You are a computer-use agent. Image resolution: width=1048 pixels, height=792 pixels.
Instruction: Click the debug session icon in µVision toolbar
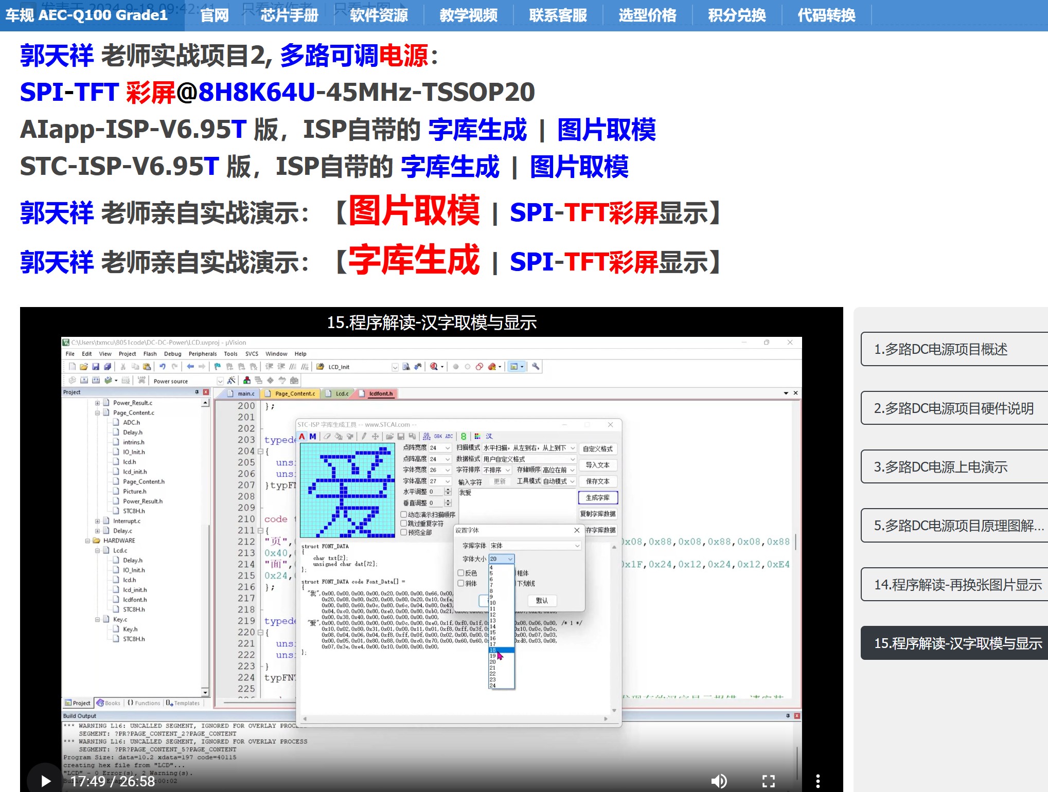[x=434, y=367]
